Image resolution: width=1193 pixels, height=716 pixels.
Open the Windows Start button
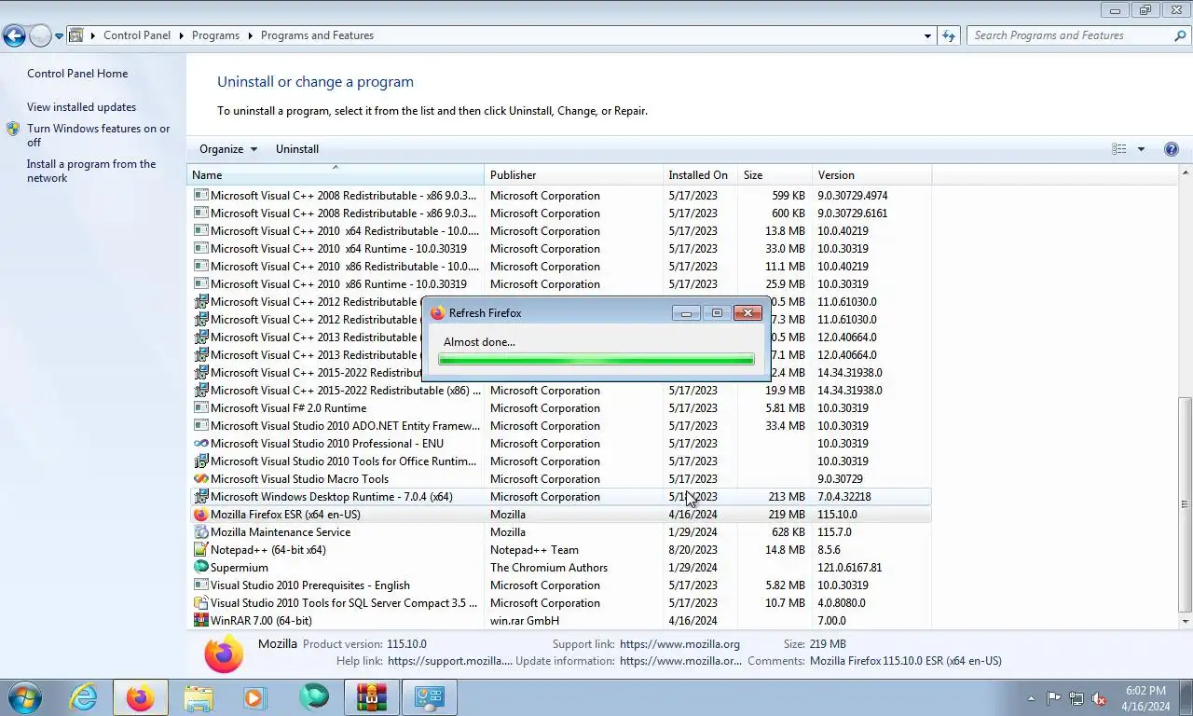25,697
